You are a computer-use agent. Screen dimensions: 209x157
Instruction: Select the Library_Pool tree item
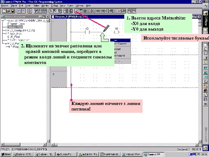tap(15, 27)
